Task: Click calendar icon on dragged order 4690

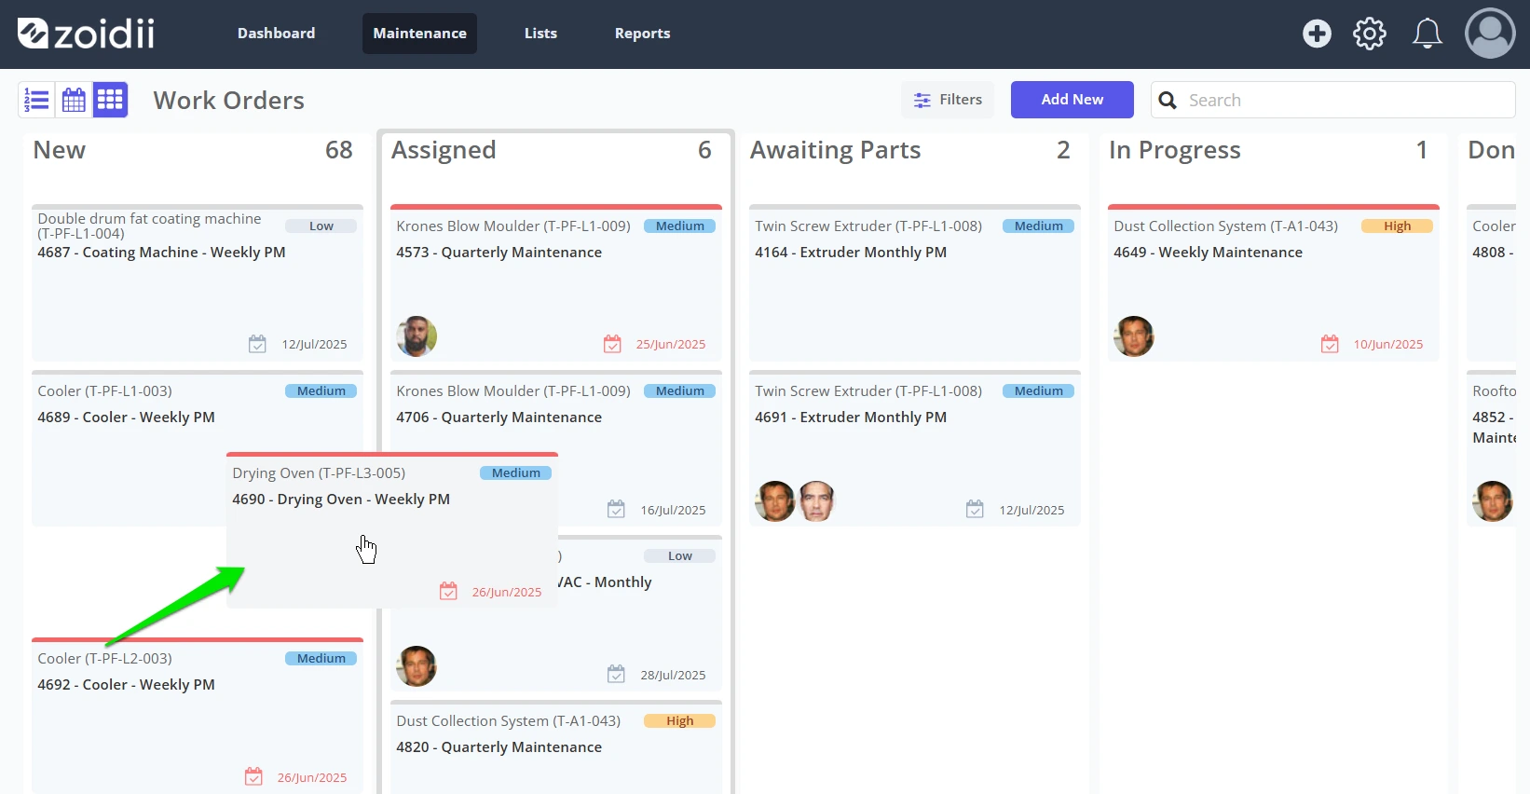Action: click(x=448, y=591)
